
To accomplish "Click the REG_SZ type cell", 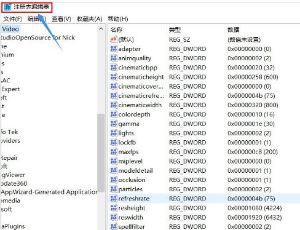I will 180,39.
